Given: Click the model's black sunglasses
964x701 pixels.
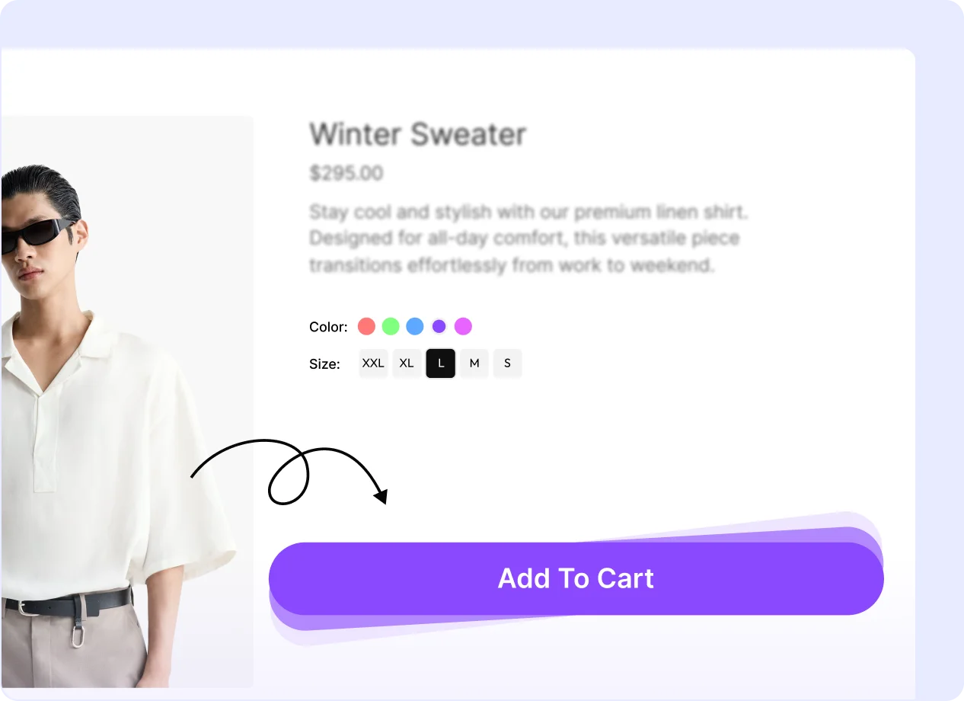Looking at the screenshot, I should 38,235.
